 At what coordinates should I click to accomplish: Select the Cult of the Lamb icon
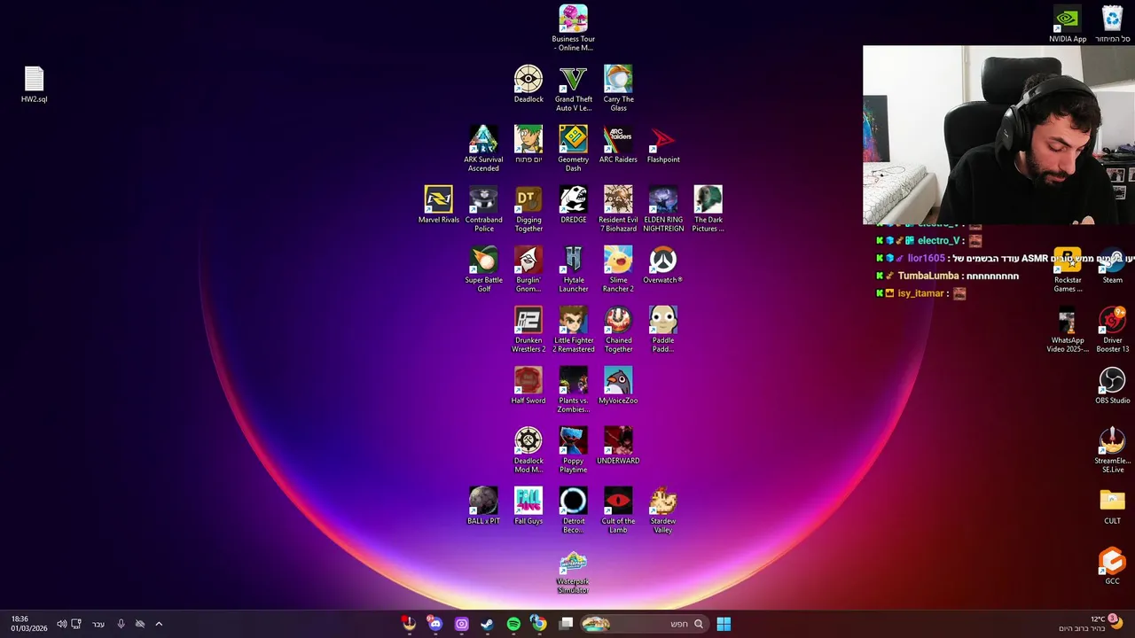click(618, 510)
